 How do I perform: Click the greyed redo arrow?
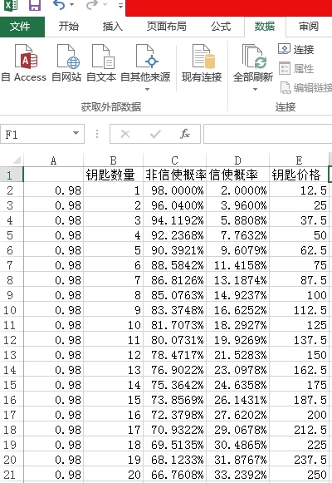pos(92,5)
